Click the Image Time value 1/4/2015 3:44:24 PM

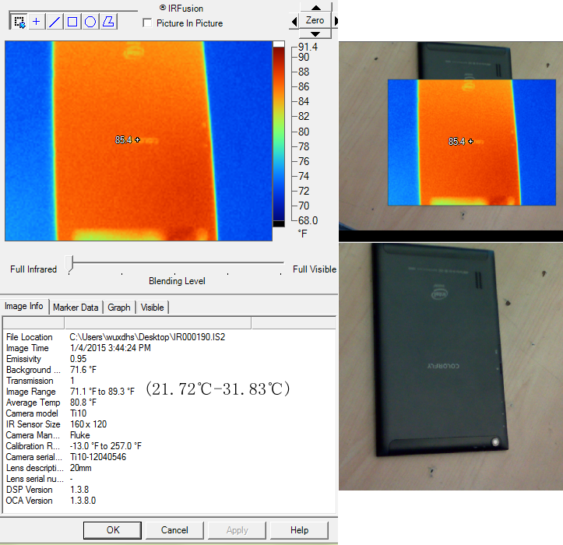coord(111,348)
